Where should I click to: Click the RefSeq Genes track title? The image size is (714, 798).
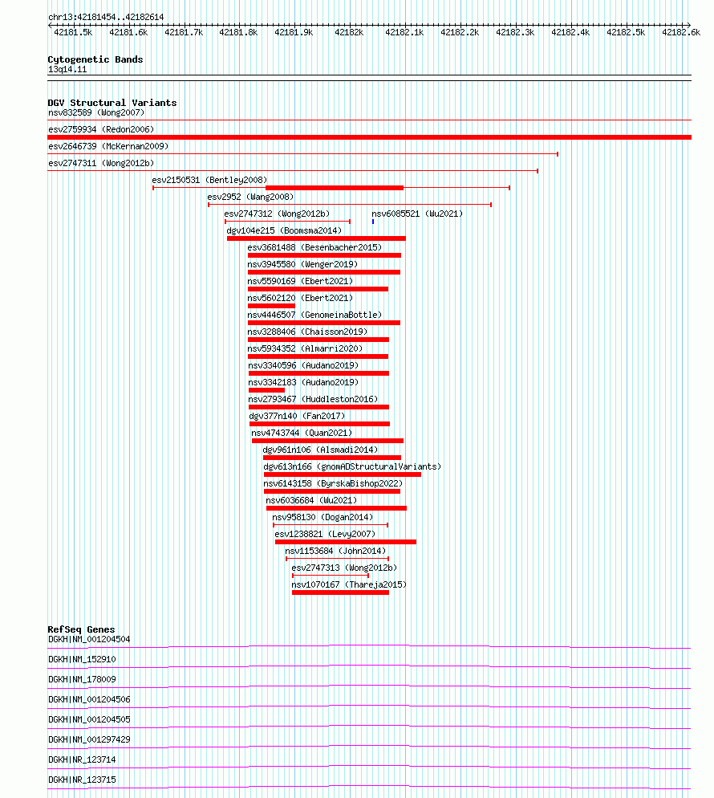pos(81,629)
